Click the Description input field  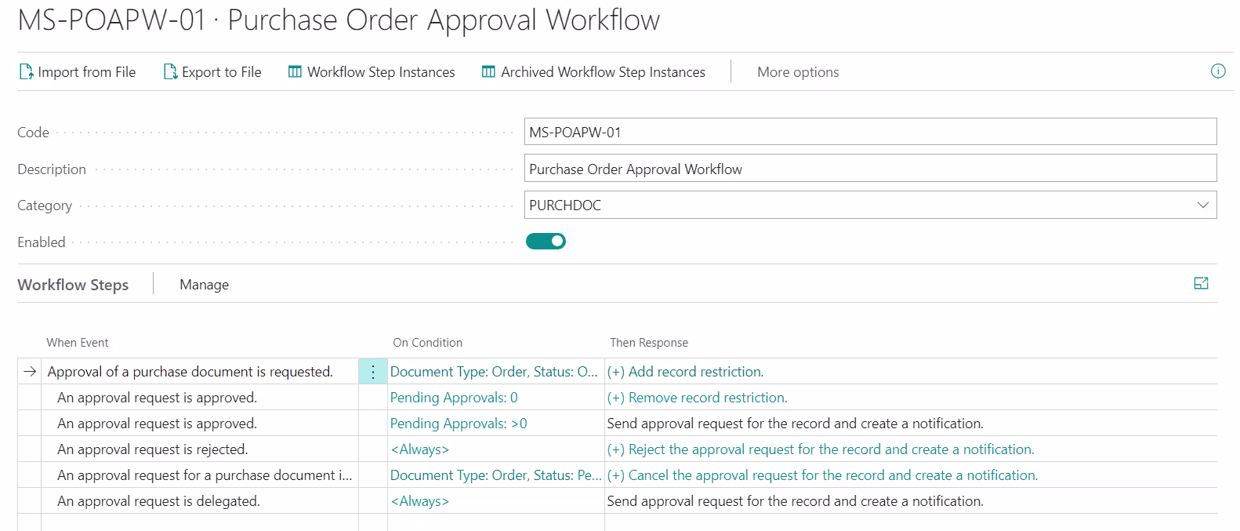(x=870, y=169)
